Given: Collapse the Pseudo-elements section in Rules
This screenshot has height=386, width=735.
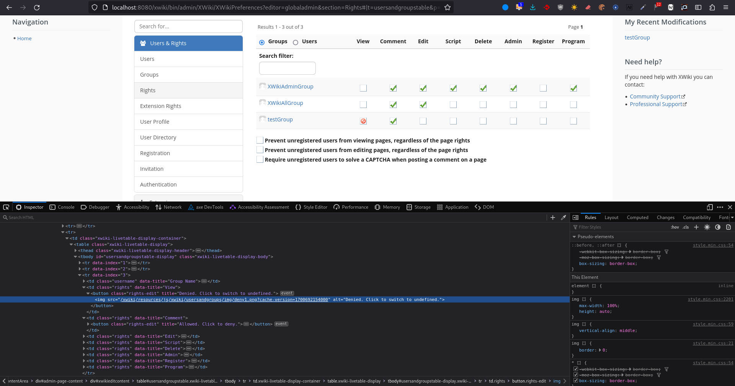Looking at the screenshot, I should pyautogui.click(x=574, y=237).
